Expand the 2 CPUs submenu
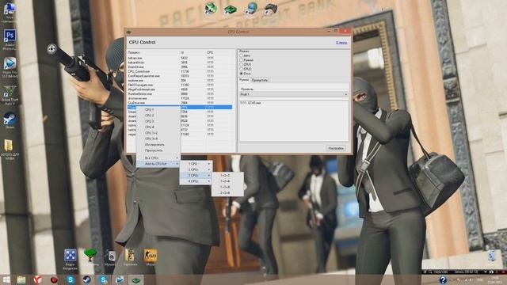The height and width of the screenshot is (285, 507). pos(196,169)
